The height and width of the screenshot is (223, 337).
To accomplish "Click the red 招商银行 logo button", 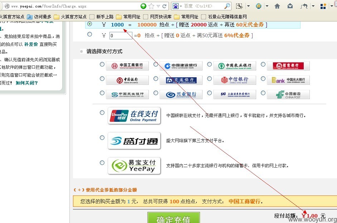I will pos(288,66).
